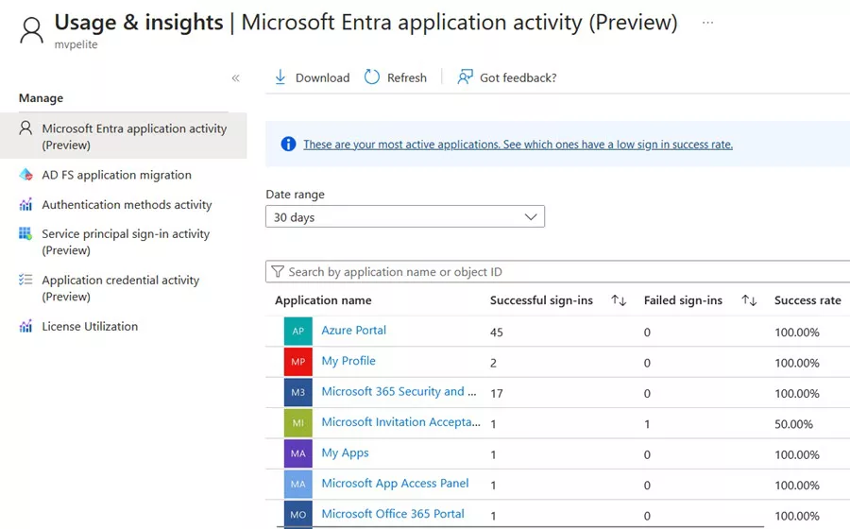This screenshot has width=850, height=529.
Task: Click the 17 successful sign-ins value
Action: click(497, 394)
